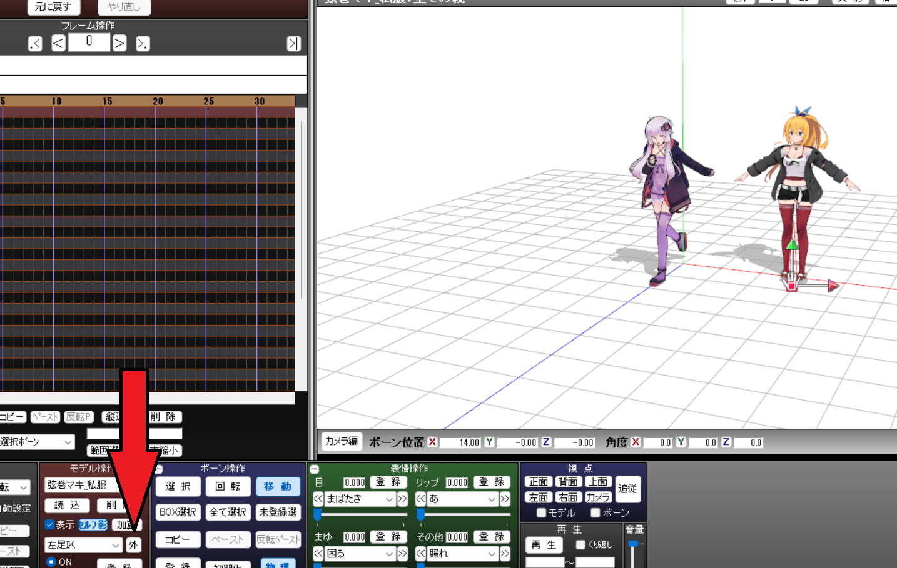The height and width of the screenshot is (568, 897).
Task: Next brow morph '>>' beside 困る
Action: (x=402, y=554)
